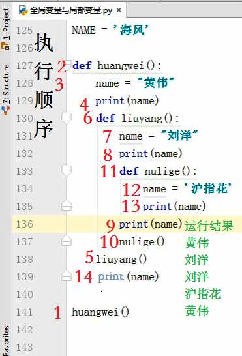Collapse the huangwei function fold at line 127
The width and height of the screenshot is (242, 356).
click(x=68, y=65)
